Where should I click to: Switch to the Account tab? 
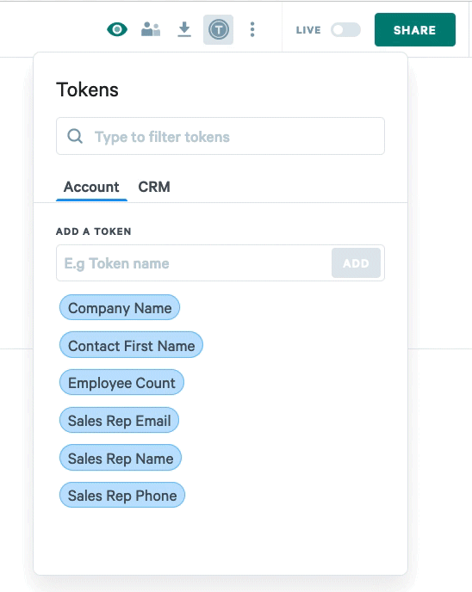[x=91, y=188]
